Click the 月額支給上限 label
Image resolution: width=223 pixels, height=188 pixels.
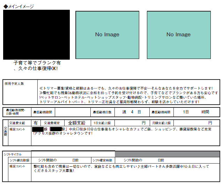point(162,123)
